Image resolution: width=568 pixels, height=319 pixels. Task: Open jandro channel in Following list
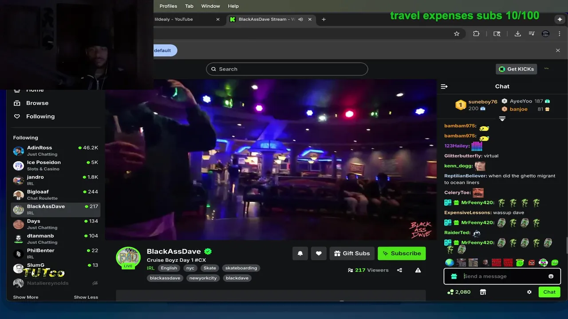(x=55, y=180)
